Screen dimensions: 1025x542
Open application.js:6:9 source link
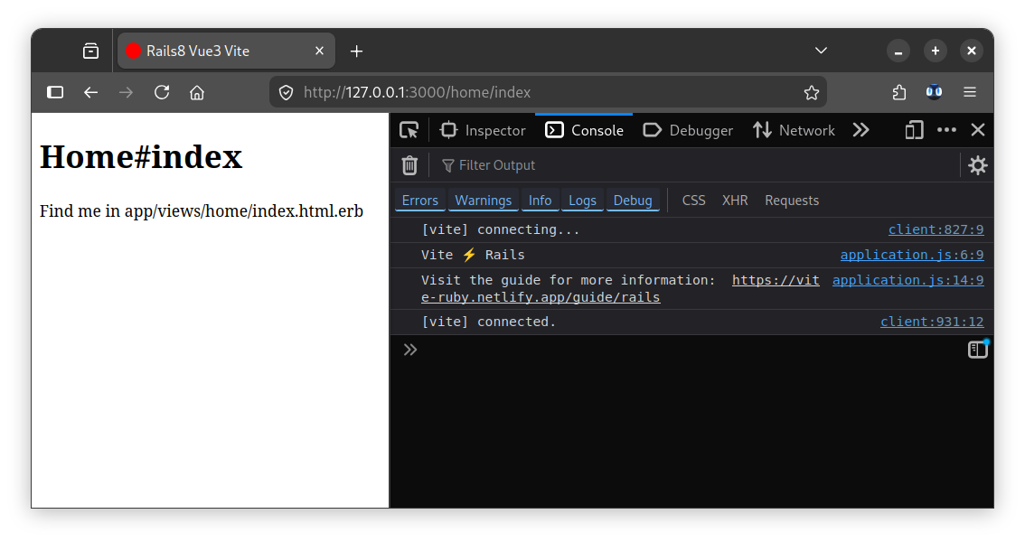click(912, 255)
